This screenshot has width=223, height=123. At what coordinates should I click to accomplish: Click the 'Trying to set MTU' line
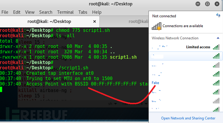pyautogui.click(x=56, y=79)
